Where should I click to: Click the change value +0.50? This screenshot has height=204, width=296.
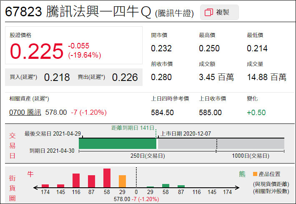[256, 113]
